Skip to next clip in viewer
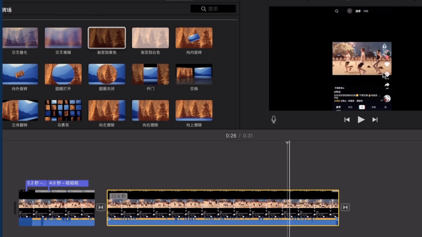The width and height of the screenshot is (422, 237). tap(375, 120)
